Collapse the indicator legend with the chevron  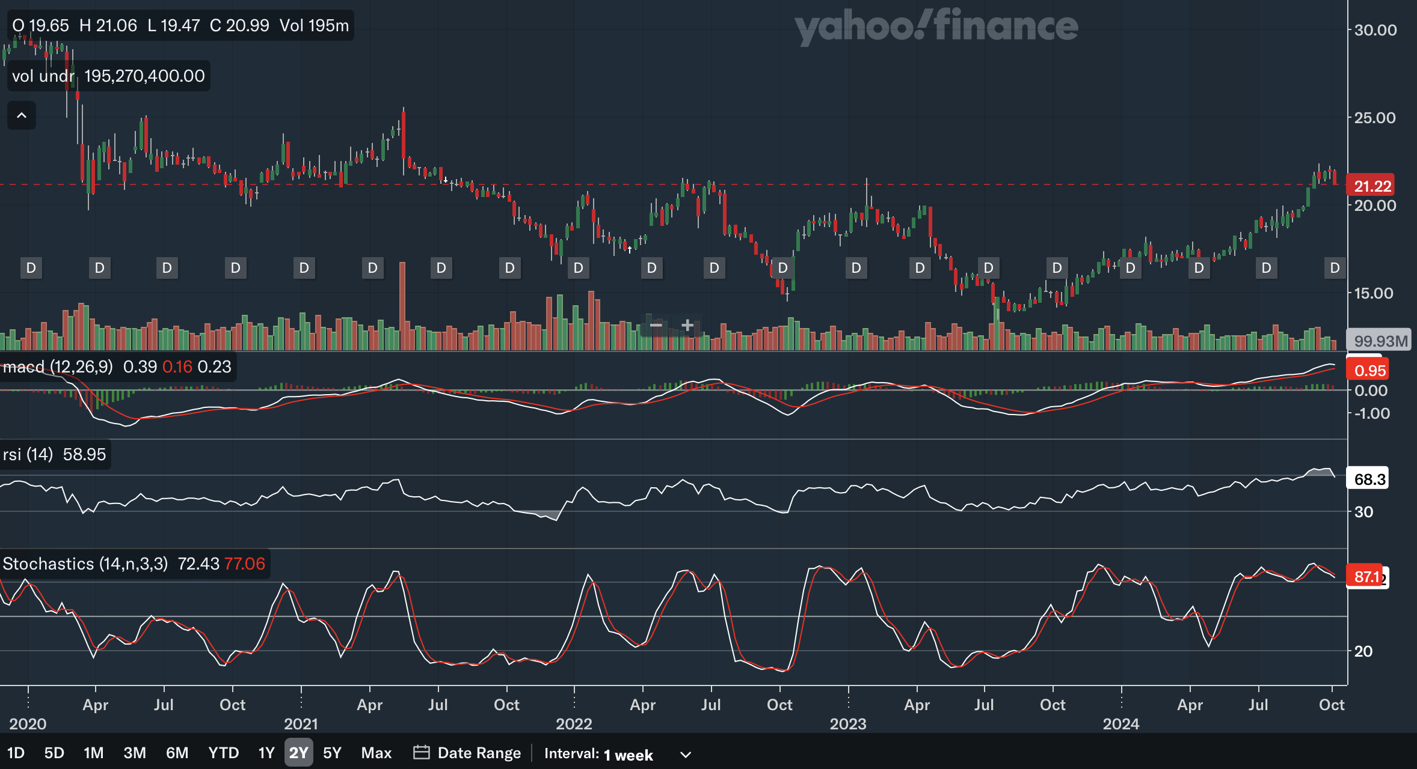(x=22, y=115)
